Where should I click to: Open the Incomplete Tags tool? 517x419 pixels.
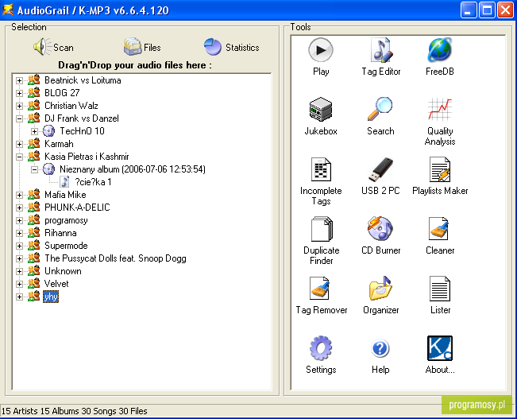coord(321,181)
